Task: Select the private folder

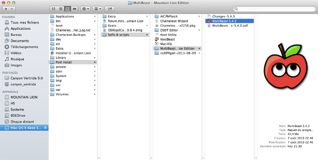Action: 73,67
